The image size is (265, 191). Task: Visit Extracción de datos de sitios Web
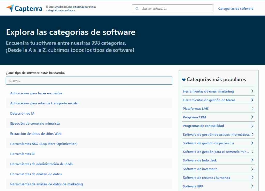[x=36, y=134]
